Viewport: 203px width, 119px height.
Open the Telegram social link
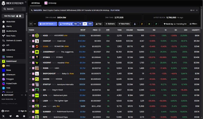(10, 116)
